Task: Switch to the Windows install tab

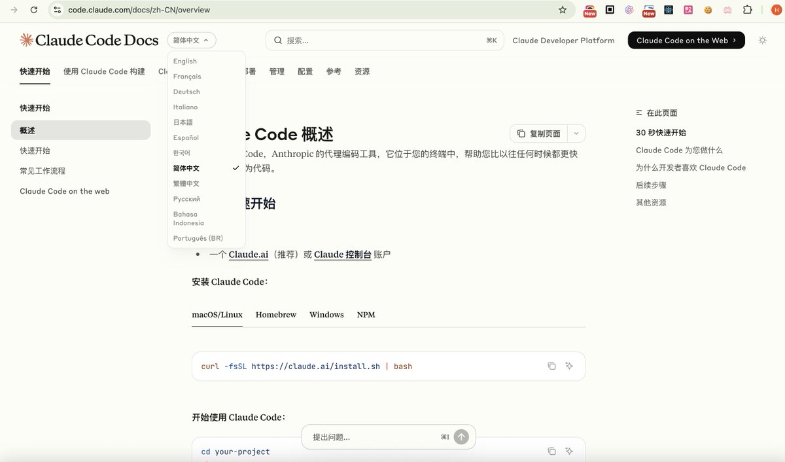Action: point(326,315)
